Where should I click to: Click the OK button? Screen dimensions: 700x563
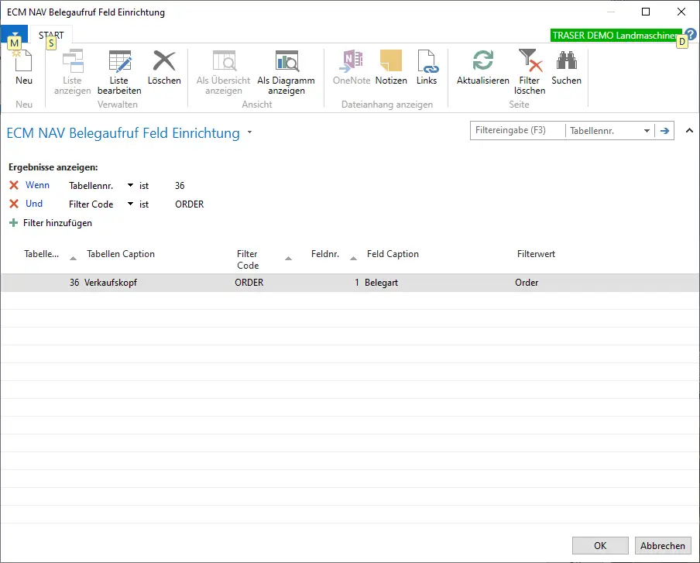click(x=600, y=545)
